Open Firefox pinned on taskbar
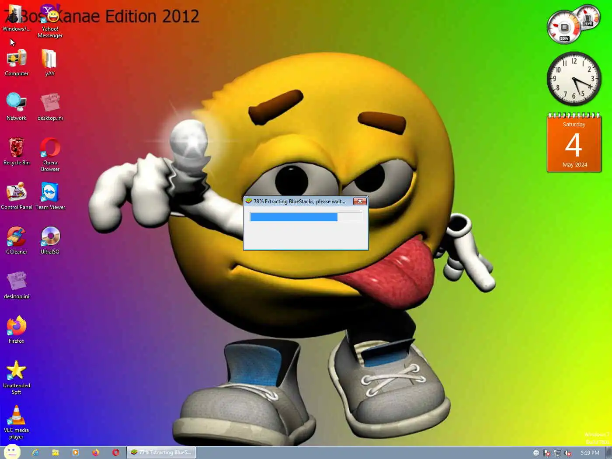This screenshot has width=612, height=459. click(96, 452)
